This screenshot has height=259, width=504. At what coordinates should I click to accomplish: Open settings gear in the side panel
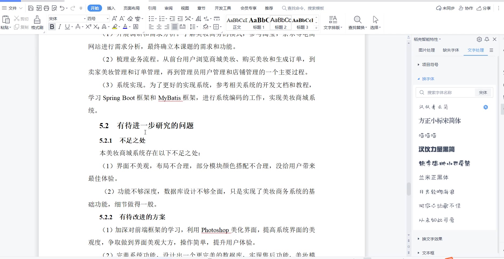pos(479,39)
